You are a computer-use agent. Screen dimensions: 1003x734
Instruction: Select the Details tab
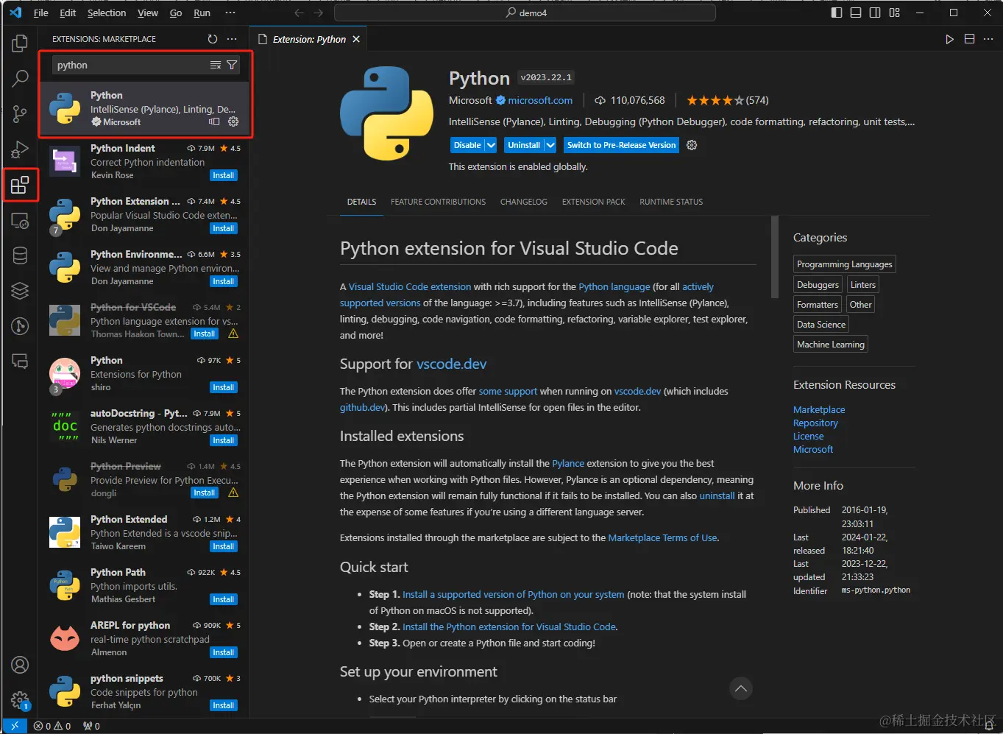coord(361,202)
